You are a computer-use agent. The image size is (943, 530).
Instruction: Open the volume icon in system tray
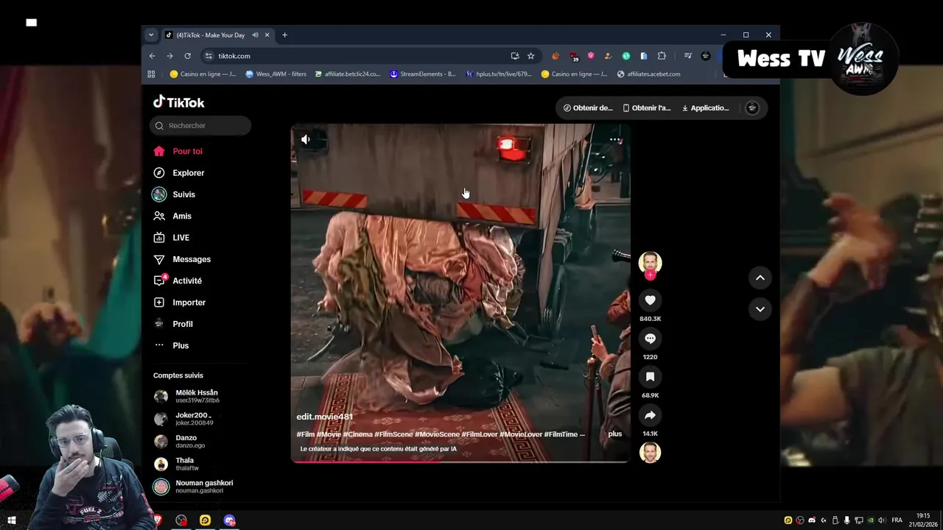882,520
